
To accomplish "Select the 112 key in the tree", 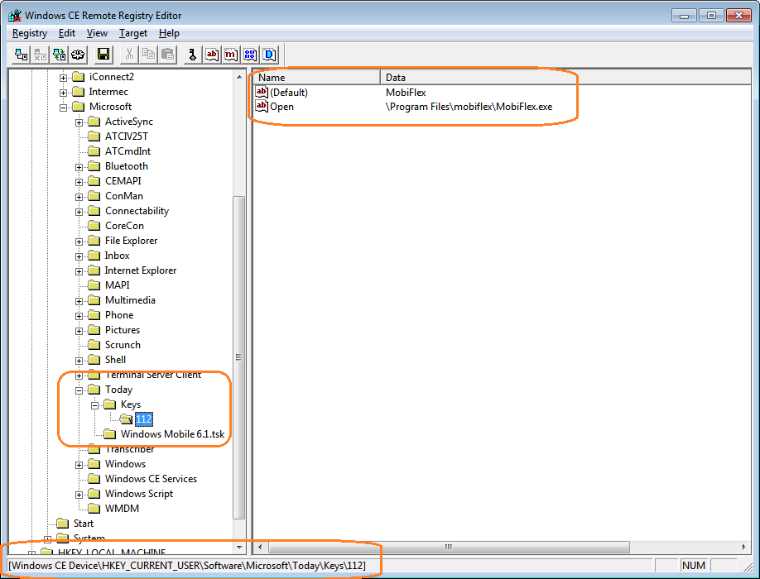I will [144, 419].
